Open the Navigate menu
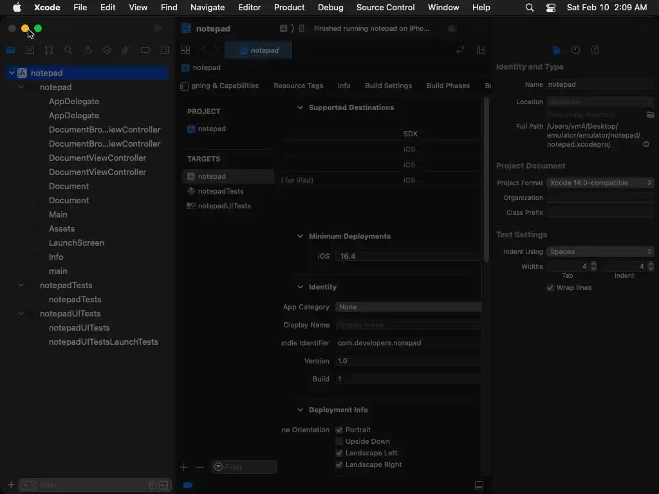 coord(208,8)
